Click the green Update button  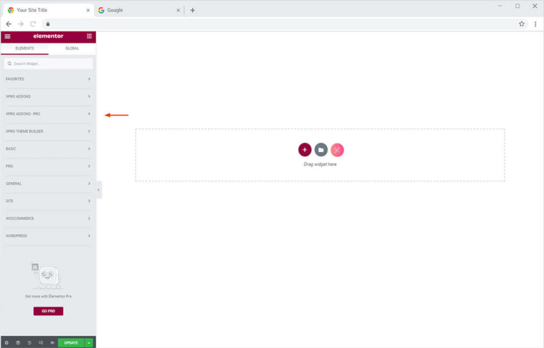tap(71, 343)
